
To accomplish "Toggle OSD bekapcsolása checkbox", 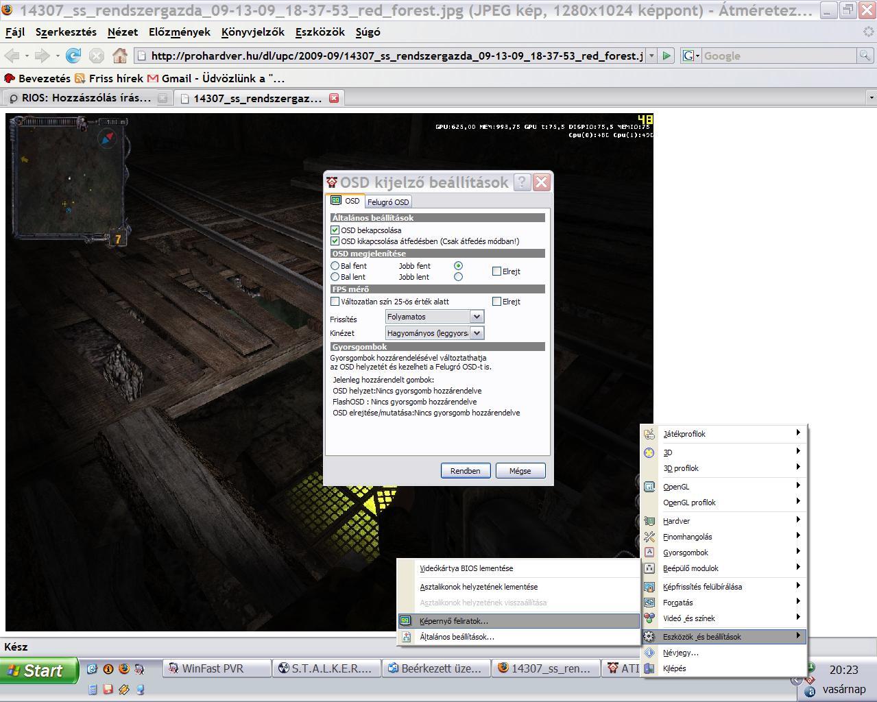I will [335, 230].
